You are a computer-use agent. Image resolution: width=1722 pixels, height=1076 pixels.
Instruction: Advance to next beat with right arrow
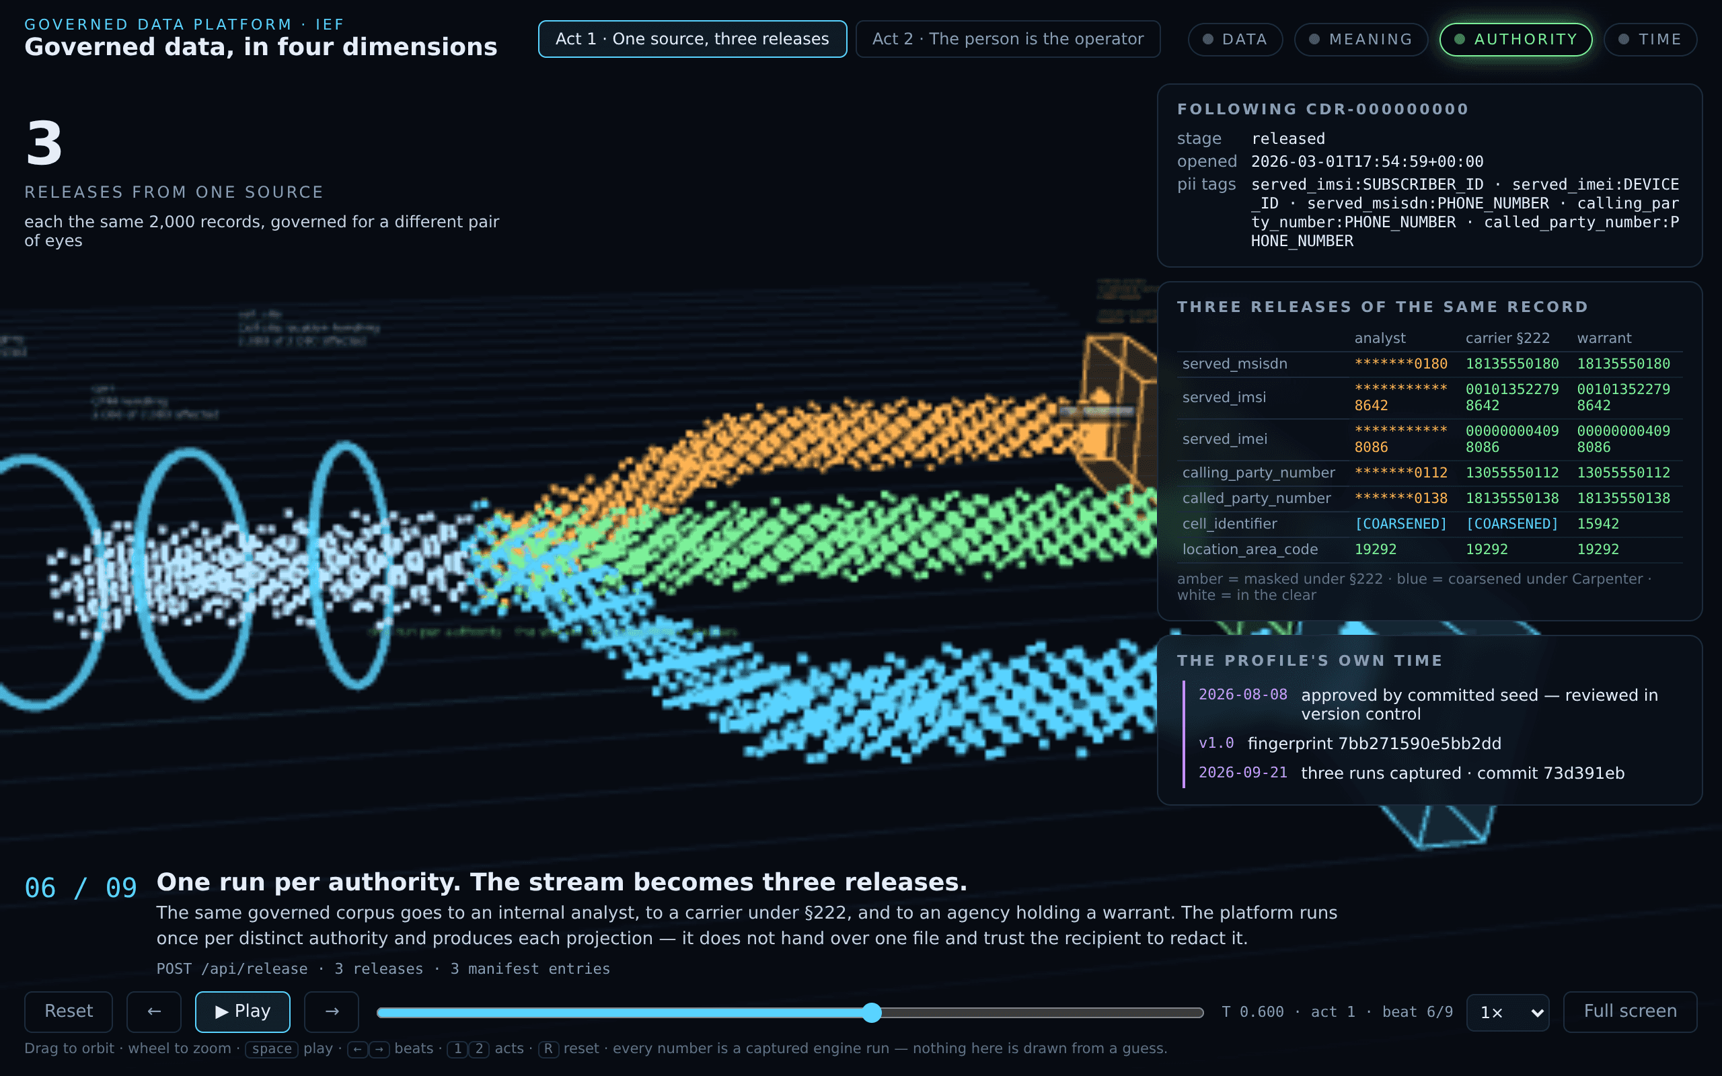tap(332, 1011)
